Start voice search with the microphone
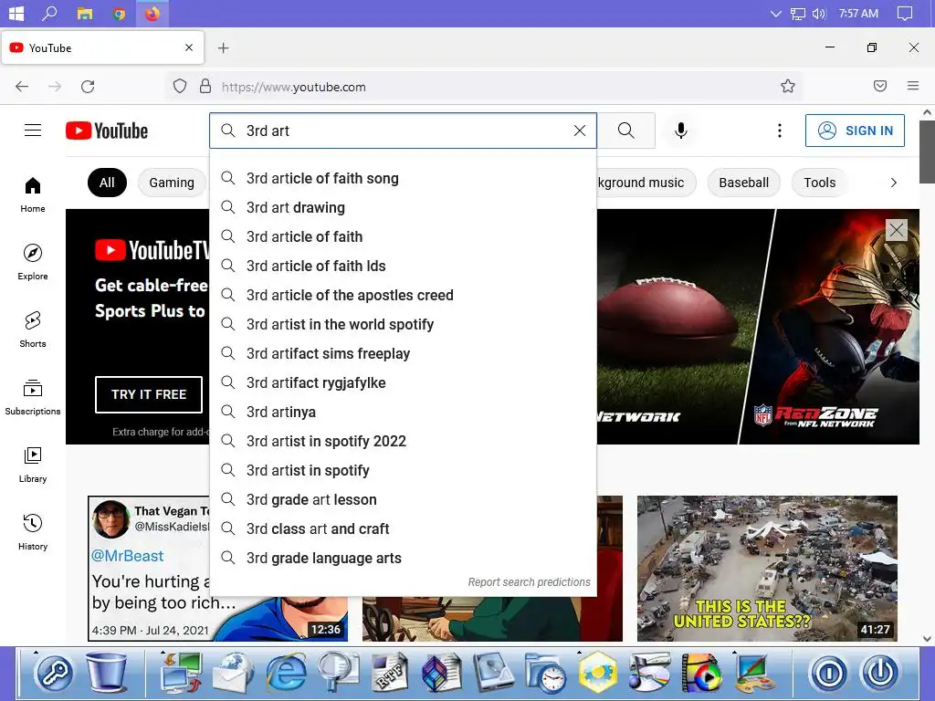 (681, 131)
